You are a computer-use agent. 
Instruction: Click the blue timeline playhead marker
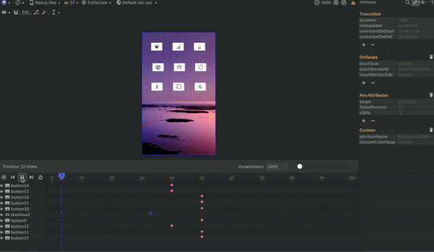(x=62, y=176)
